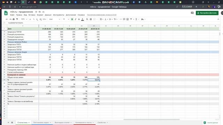This screenshot has width=223, height=125.
Task: Click the format as percent button
Action: point(34,19)
